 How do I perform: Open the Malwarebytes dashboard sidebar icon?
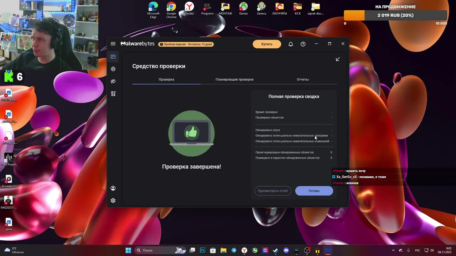click(x=113, y=57)
